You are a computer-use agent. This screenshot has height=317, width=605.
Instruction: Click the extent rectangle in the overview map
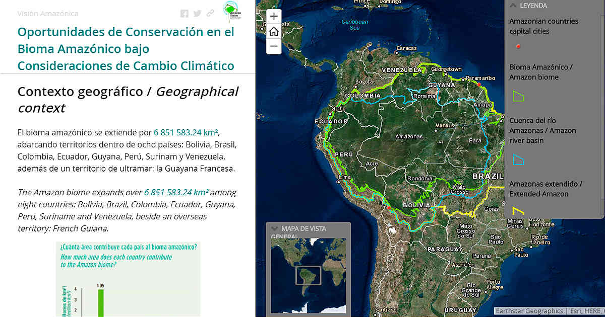pos(308,275)
